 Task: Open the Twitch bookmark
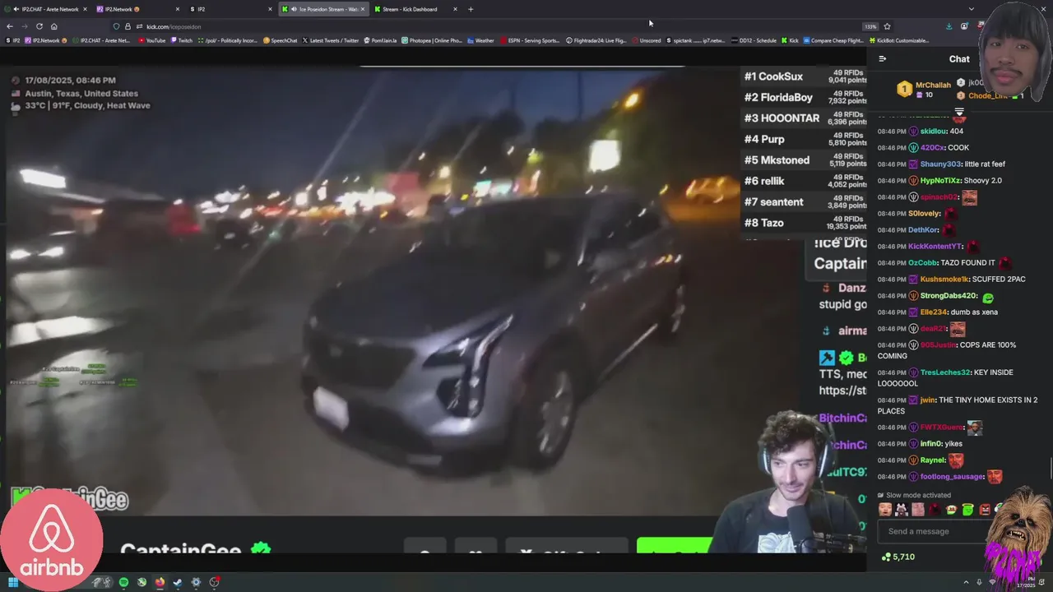click(182, 40)
